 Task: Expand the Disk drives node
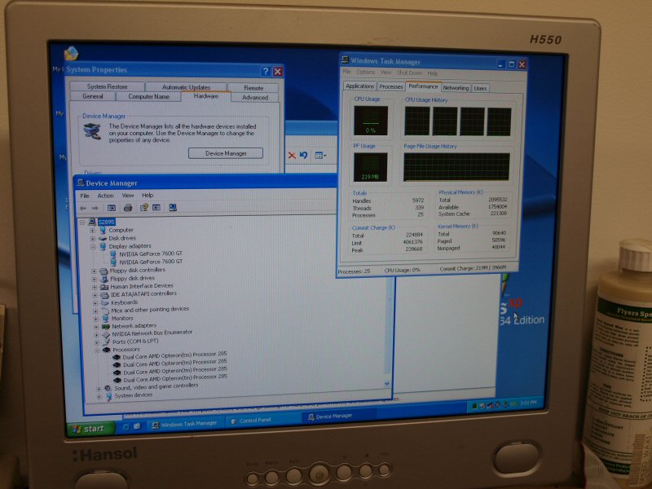click(93, 239)
